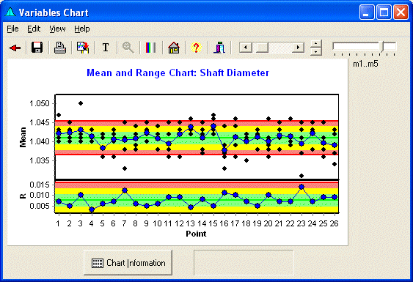The height and width of the screenshot is (282, 413).
Task: Minimize the Variables Chart window
Action: [x=367, y=12]
